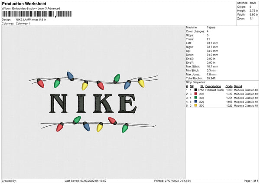
Task: Click the NIKE lettering in the design preview
Action: (93, 104)
